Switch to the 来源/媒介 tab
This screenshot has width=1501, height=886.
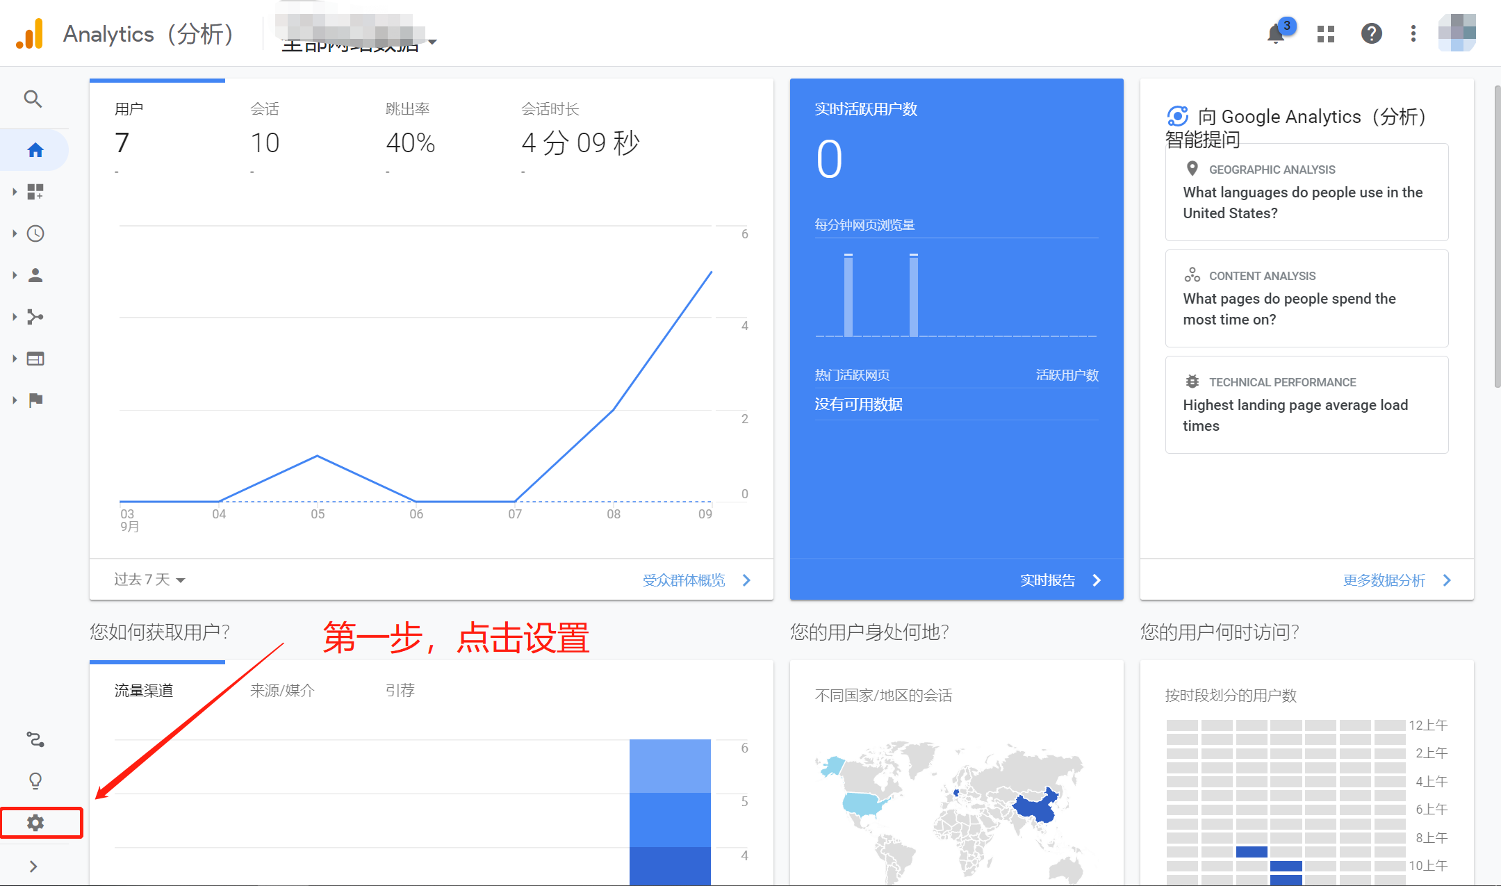click(281, 690)
